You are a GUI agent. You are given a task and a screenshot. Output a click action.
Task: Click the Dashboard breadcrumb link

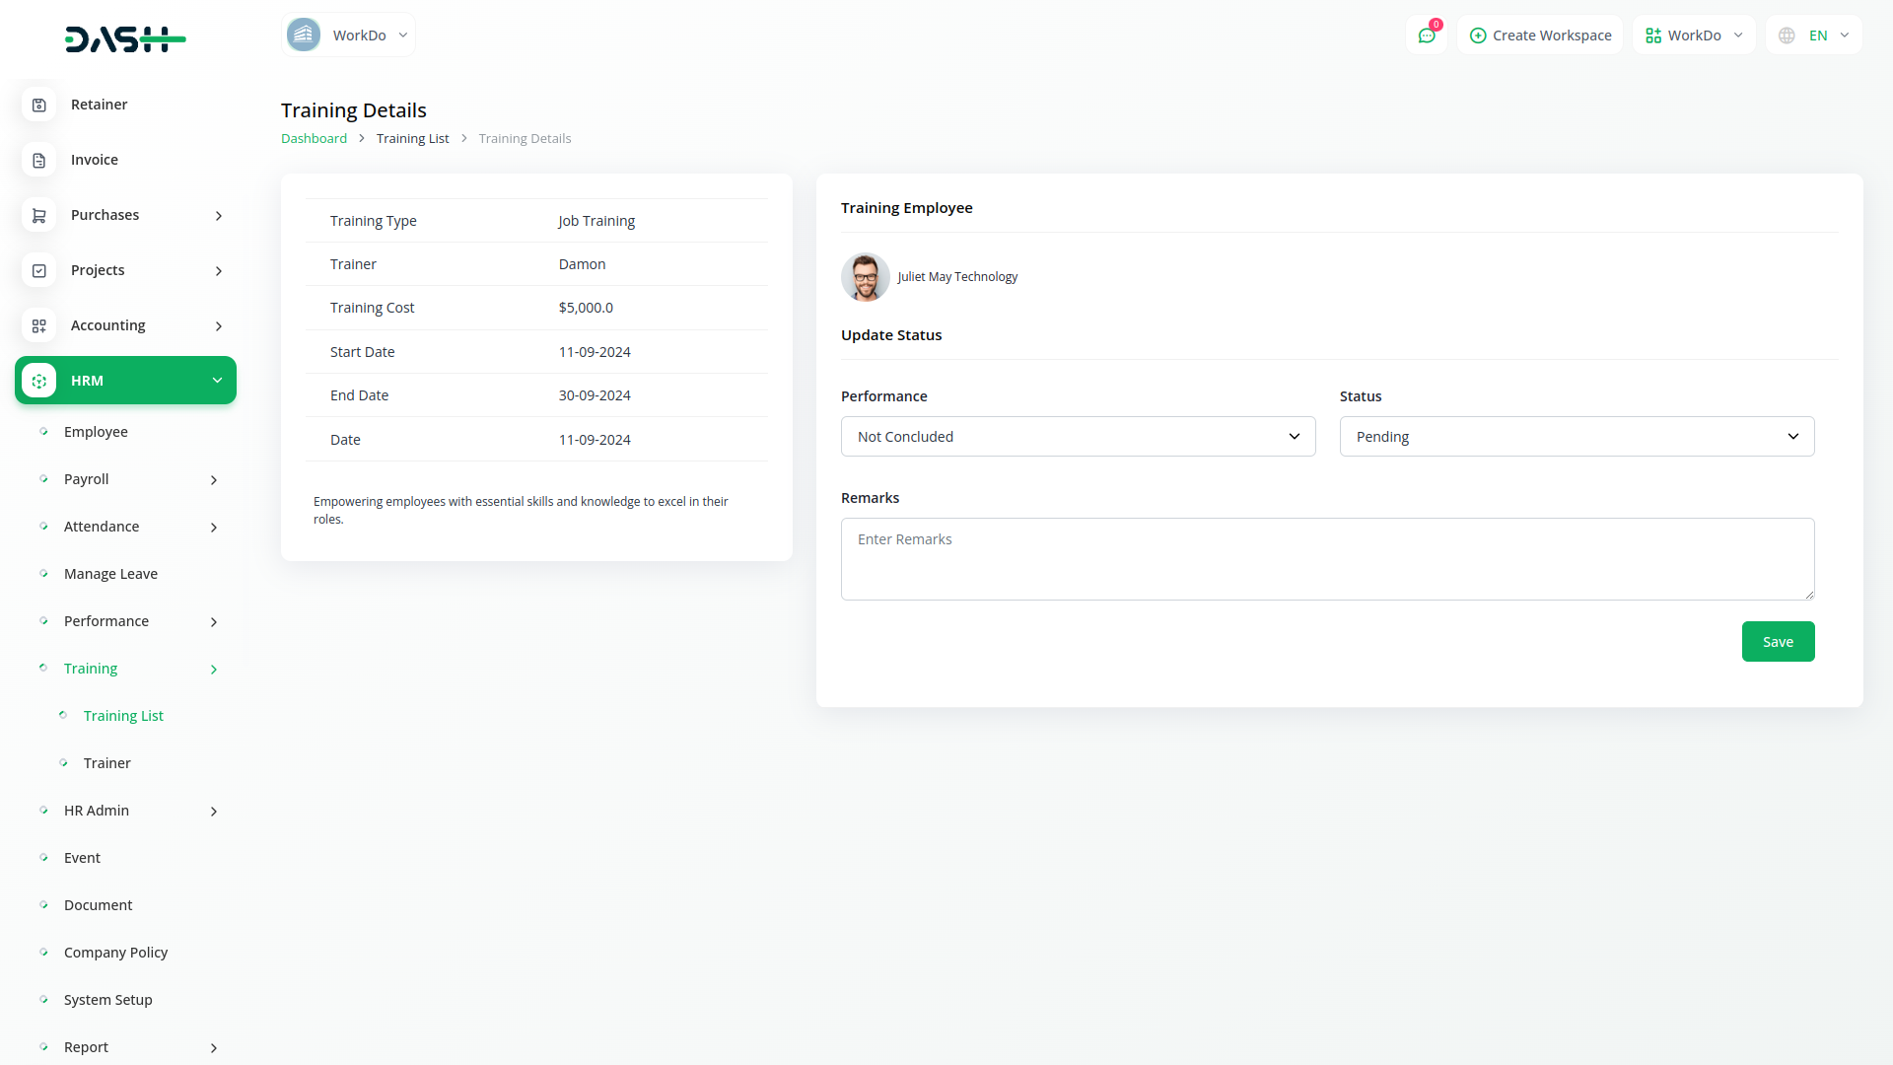(314, 139)
